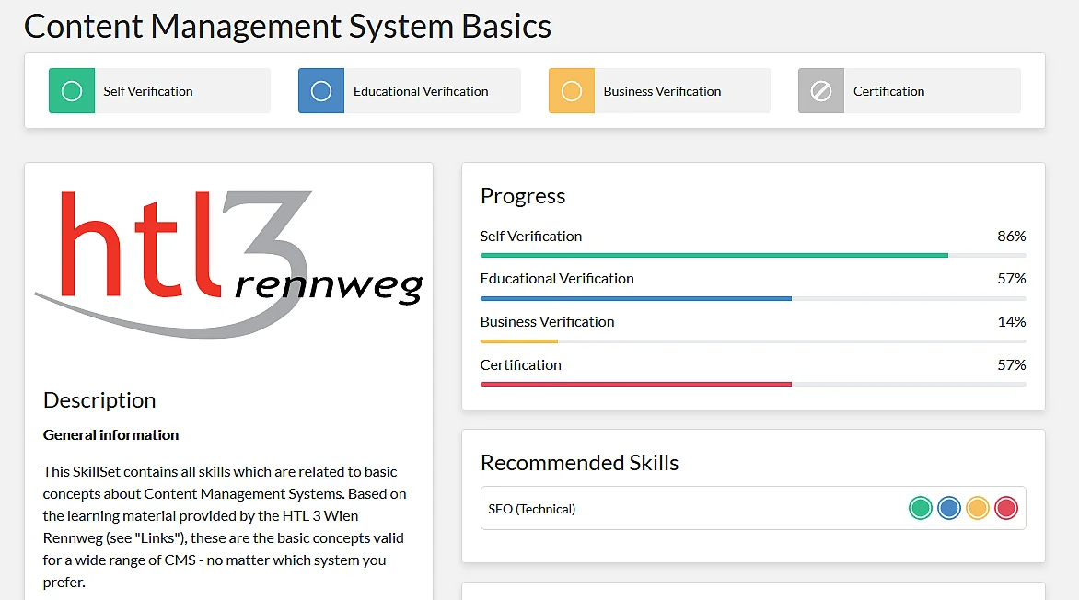Viewport: 1079px width, 600px height.
Task: Select green circle on SEO (Technical) row
Action: click(921, 508)
